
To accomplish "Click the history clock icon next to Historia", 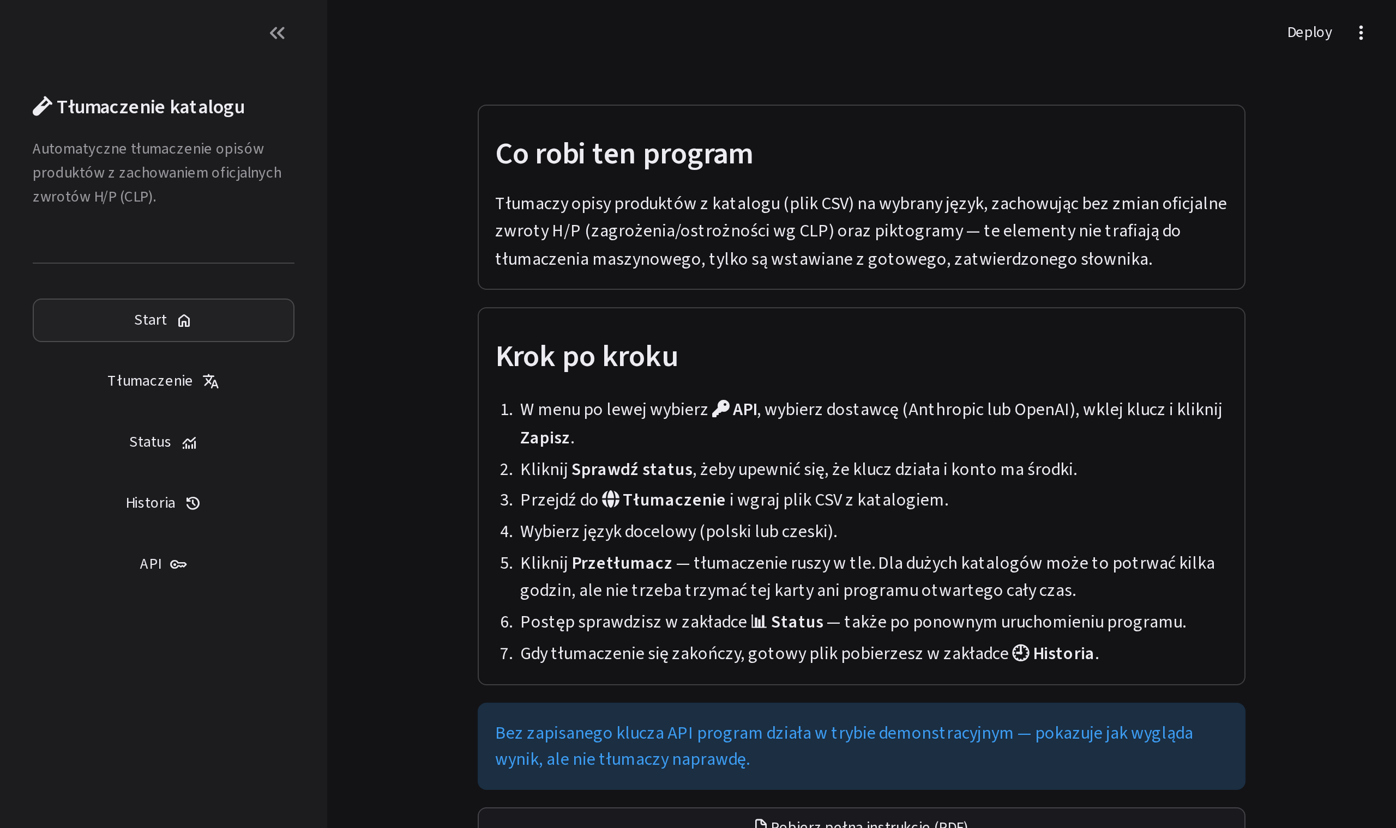I will click(193, 504).
